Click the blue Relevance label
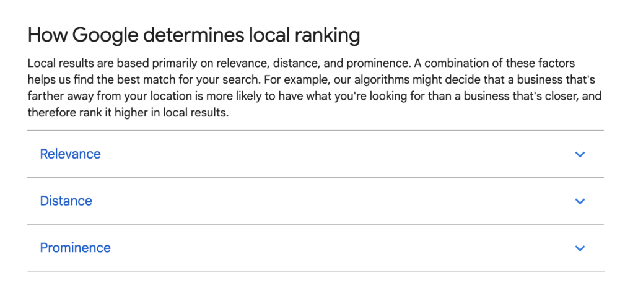The width and height of the screenshot is (638, 293). click(x=70, y=154)
